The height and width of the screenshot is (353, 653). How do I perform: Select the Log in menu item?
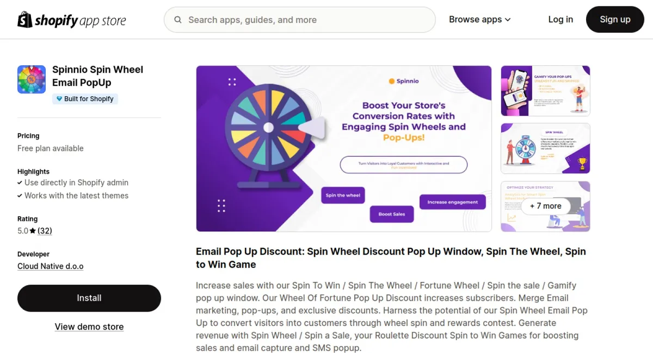point(560,19)
